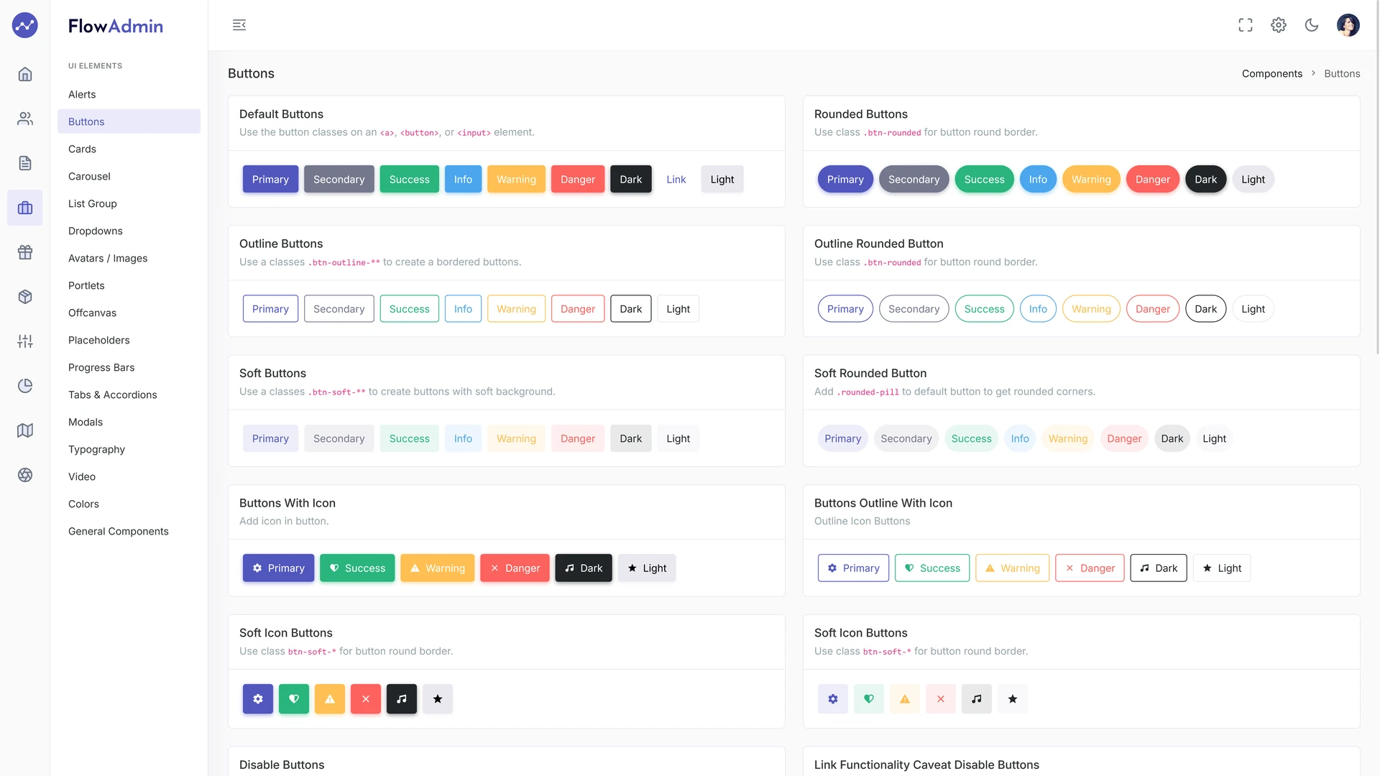Click the outline Success button with shield icon
This screenshot has width=1380, height=776.
pyautogui.click(x=932, y=568)
